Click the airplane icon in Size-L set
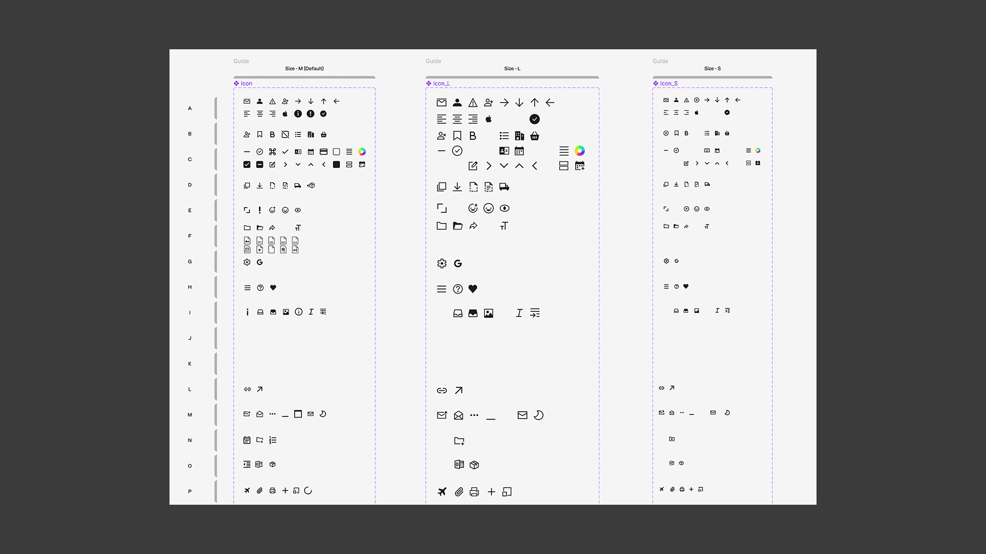This screenshot has height=554, width=986. [x=442, y=492]
